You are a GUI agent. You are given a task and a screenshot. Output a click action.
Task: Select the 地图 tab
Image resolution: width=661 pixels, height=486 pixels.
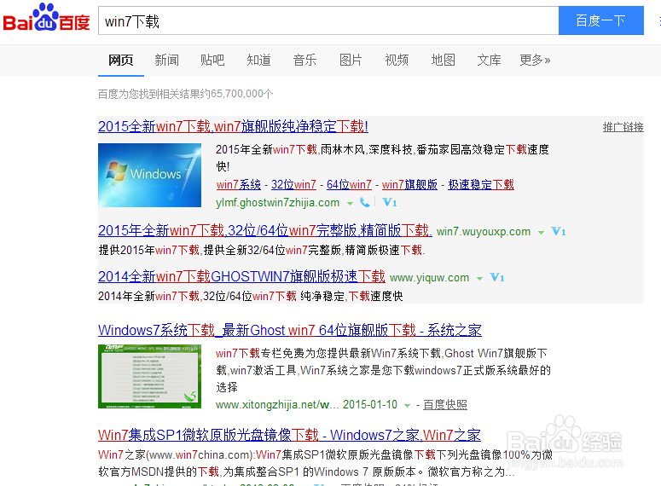[443, 61]
